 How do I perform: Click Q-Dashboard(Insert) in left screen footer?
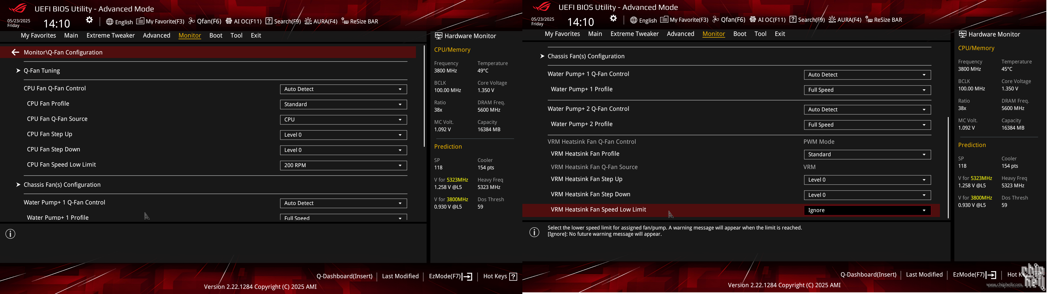(x=345, y=276)
